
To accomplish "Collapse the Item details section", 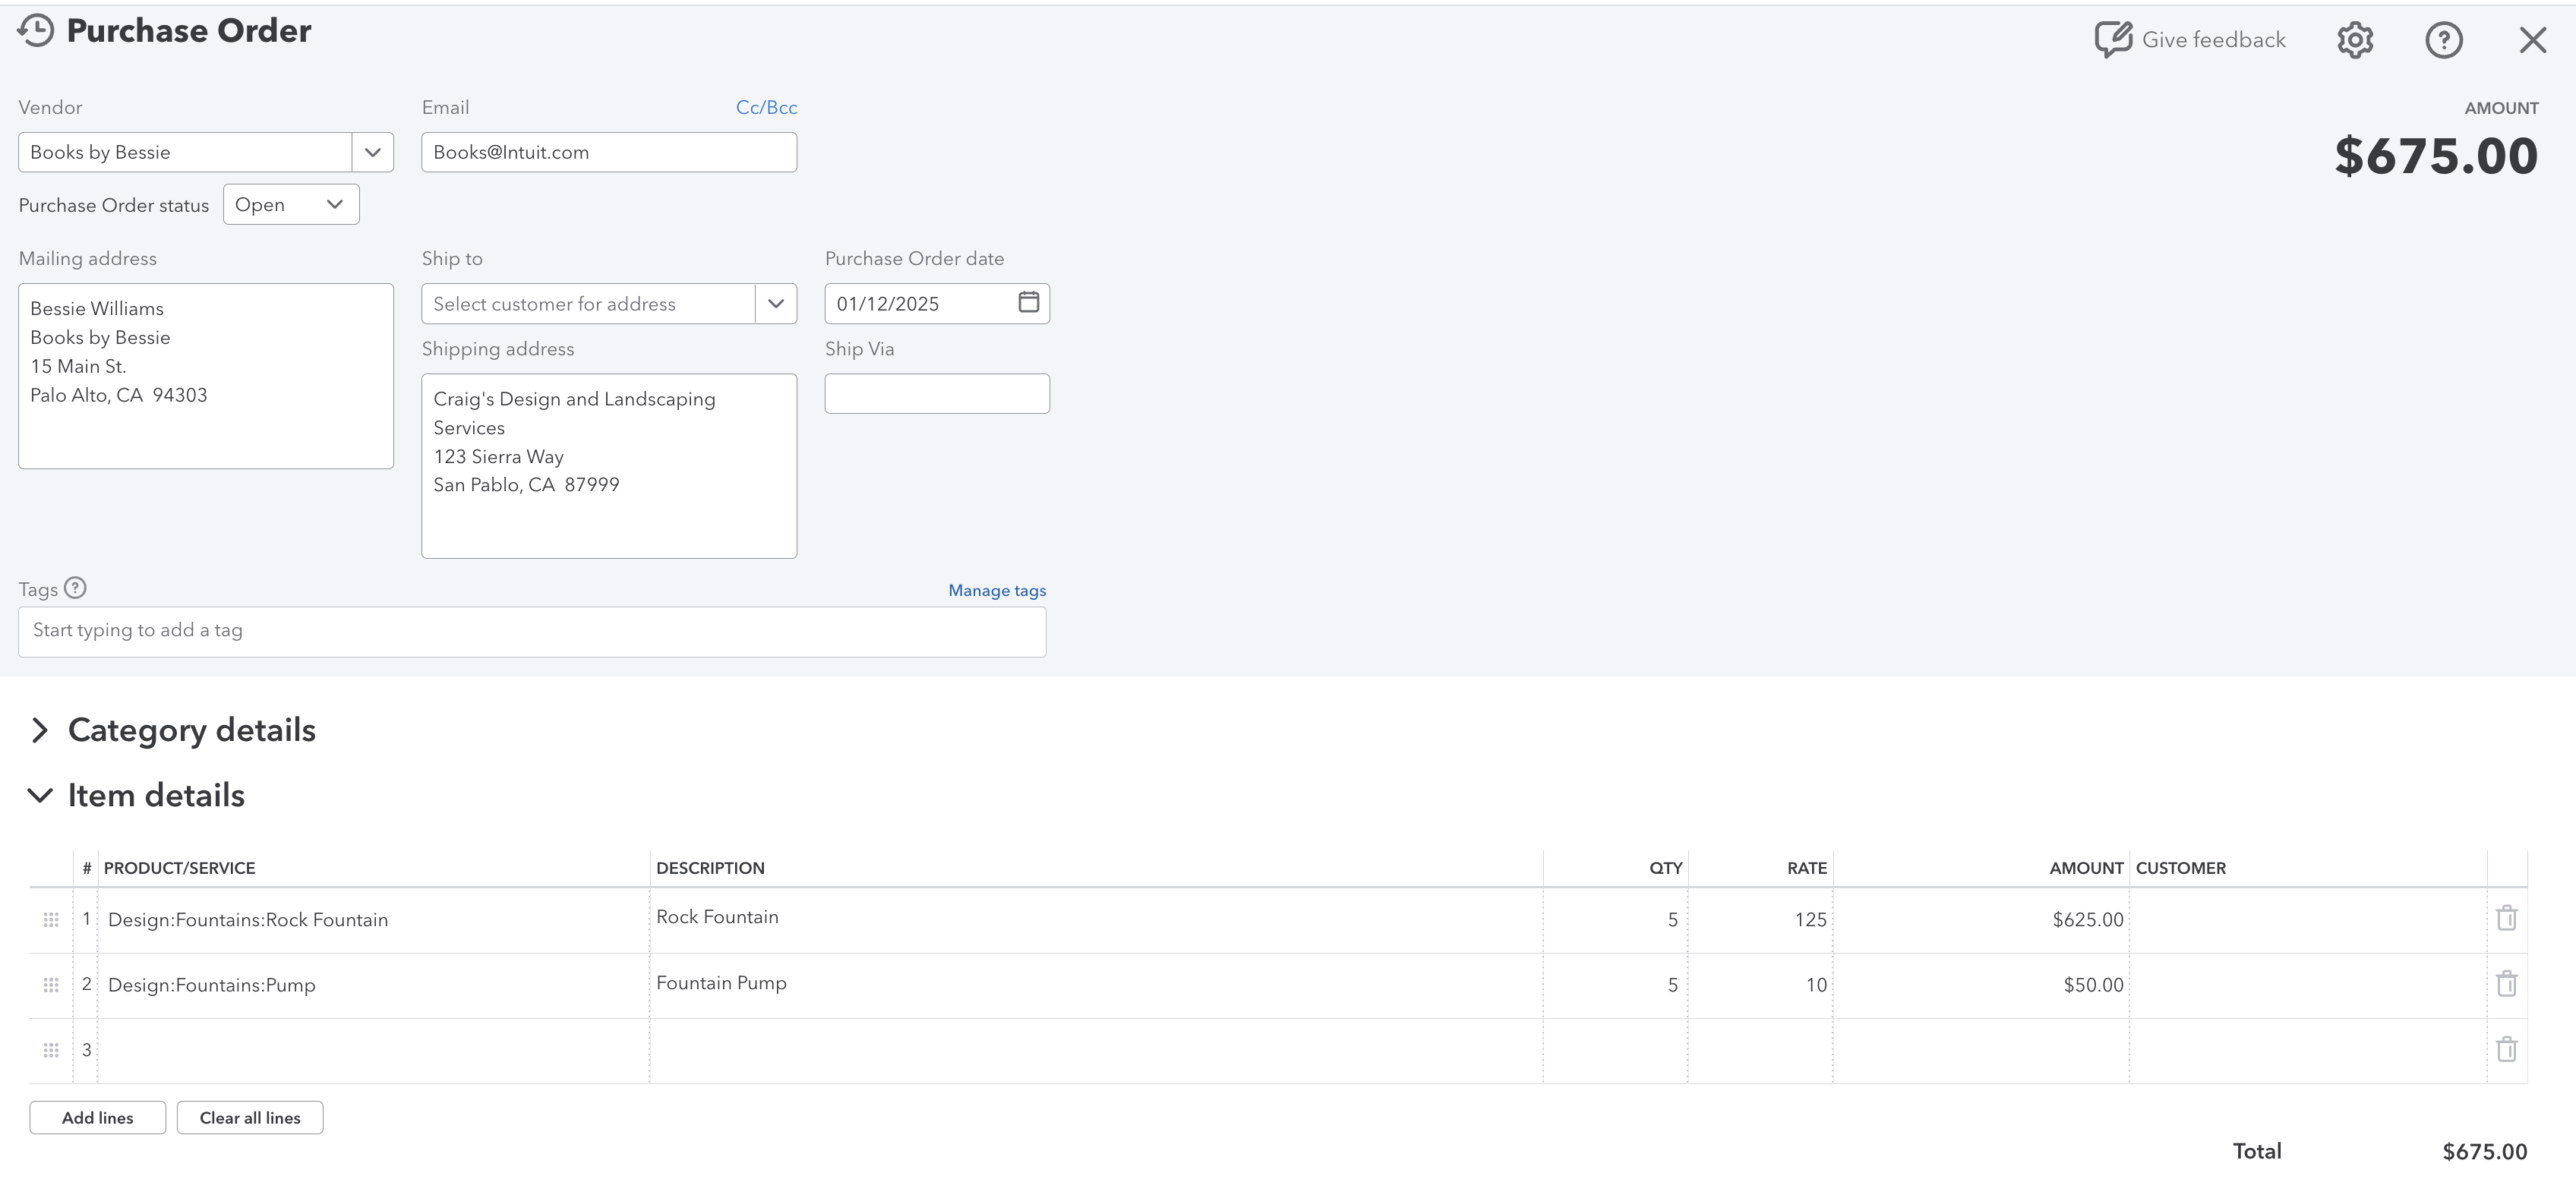I will click(40, 796).
